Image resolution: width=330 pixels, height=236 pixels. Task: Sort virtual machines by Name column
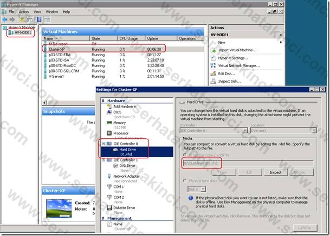click(x=66, y=38)
